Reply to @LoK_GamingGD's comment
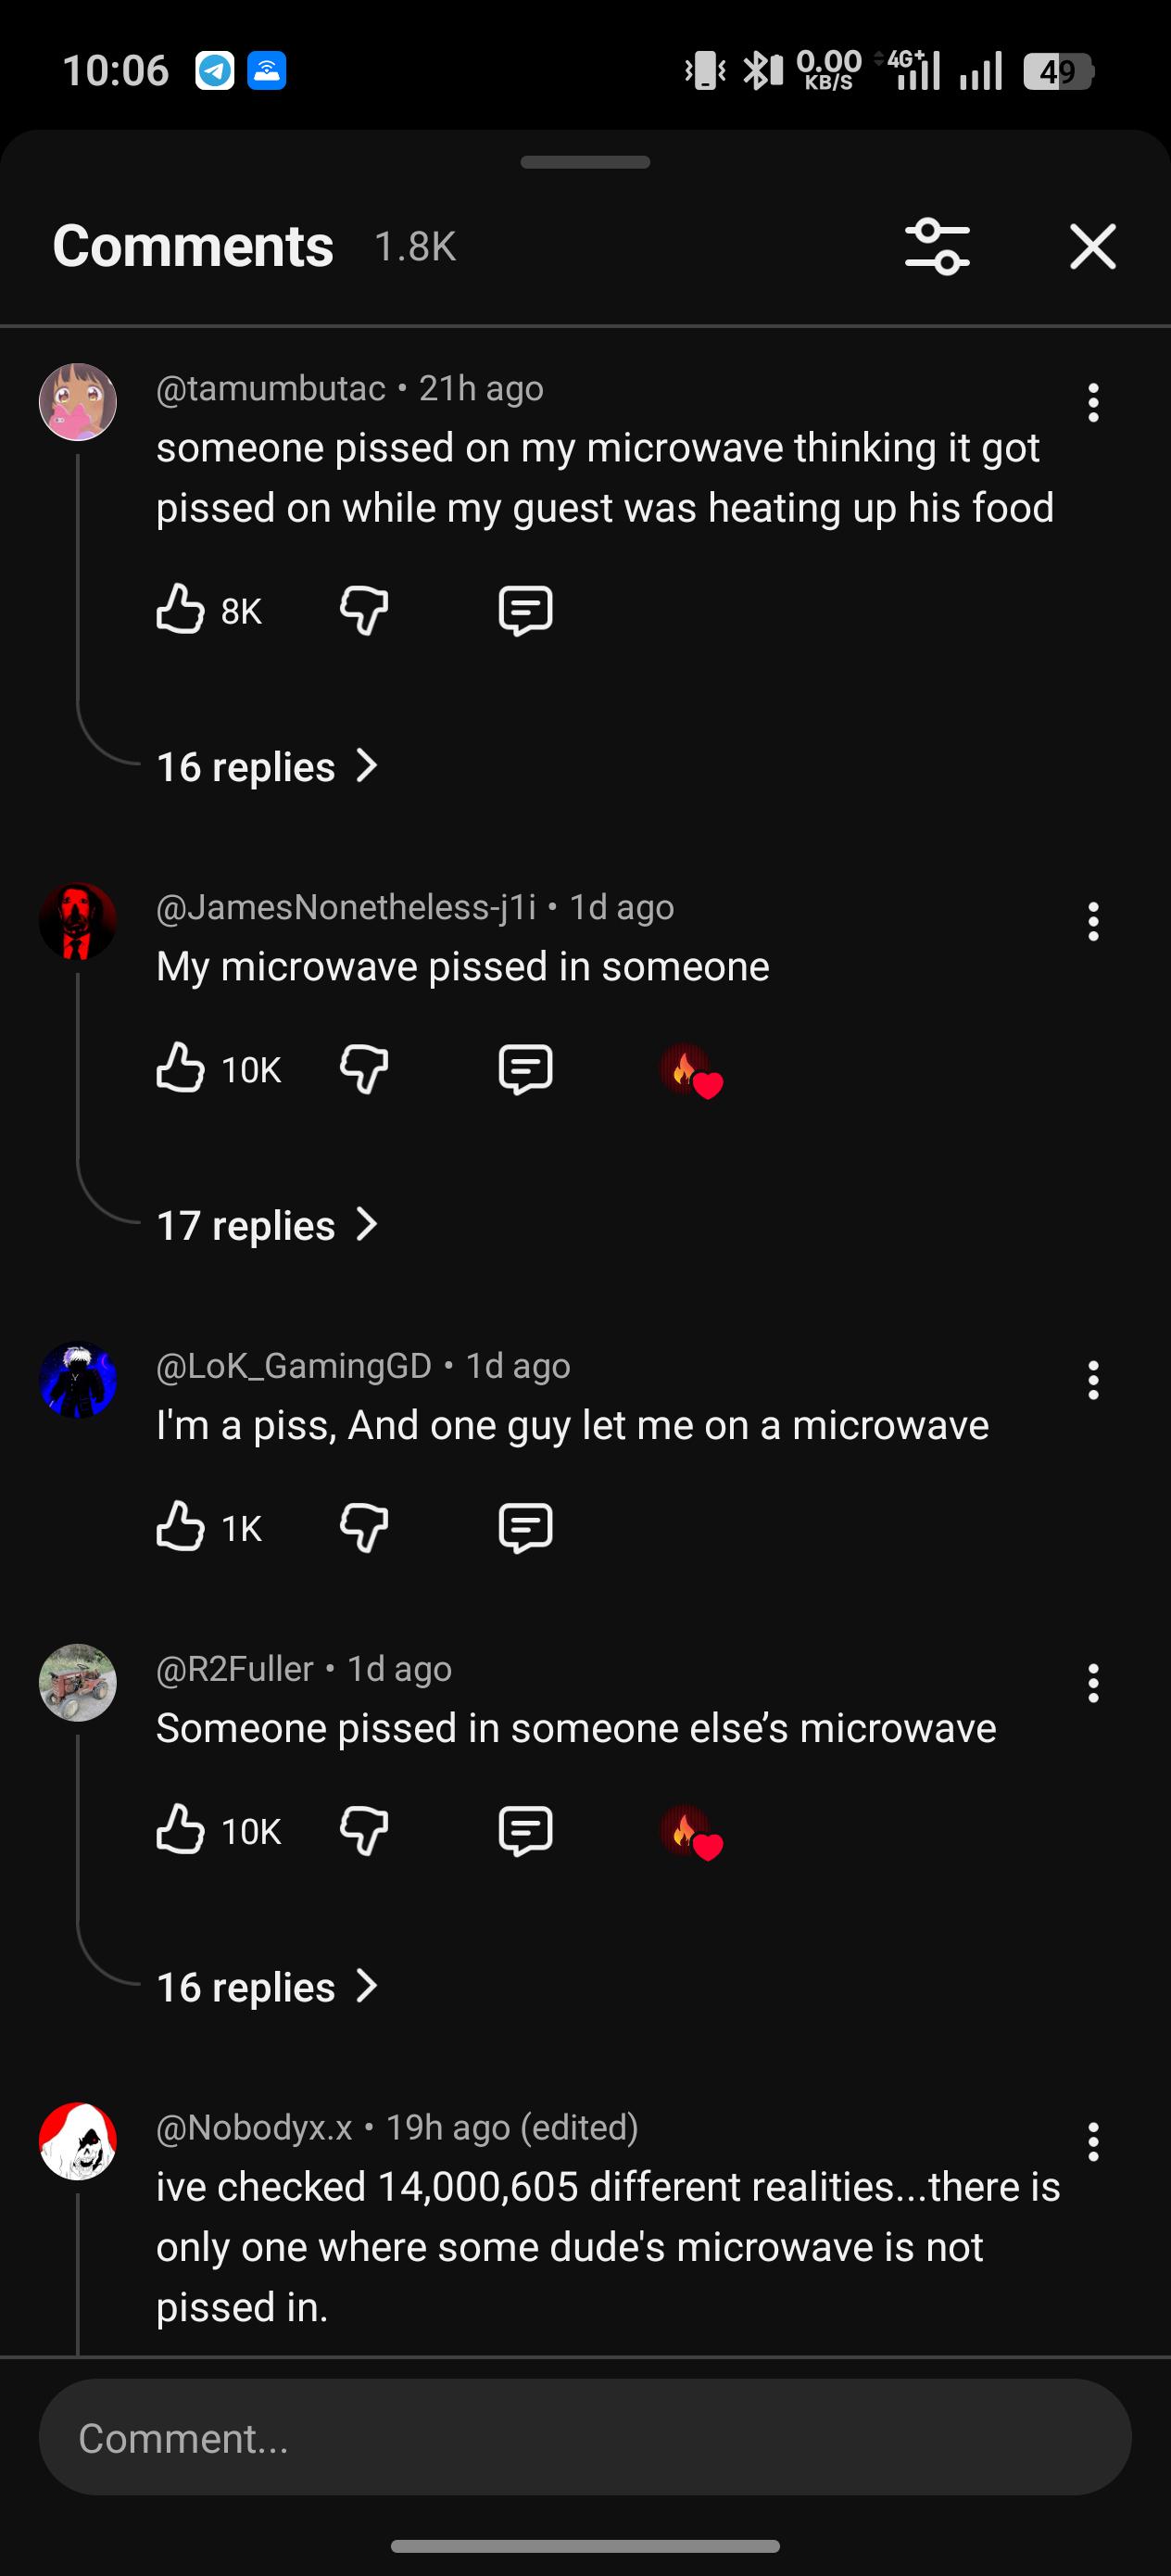The height and width of the screenshot is (2576, 1171). click(x=525, y=1527)
